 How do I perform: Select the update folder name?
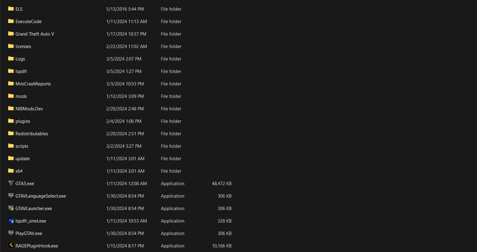(22, 159)
